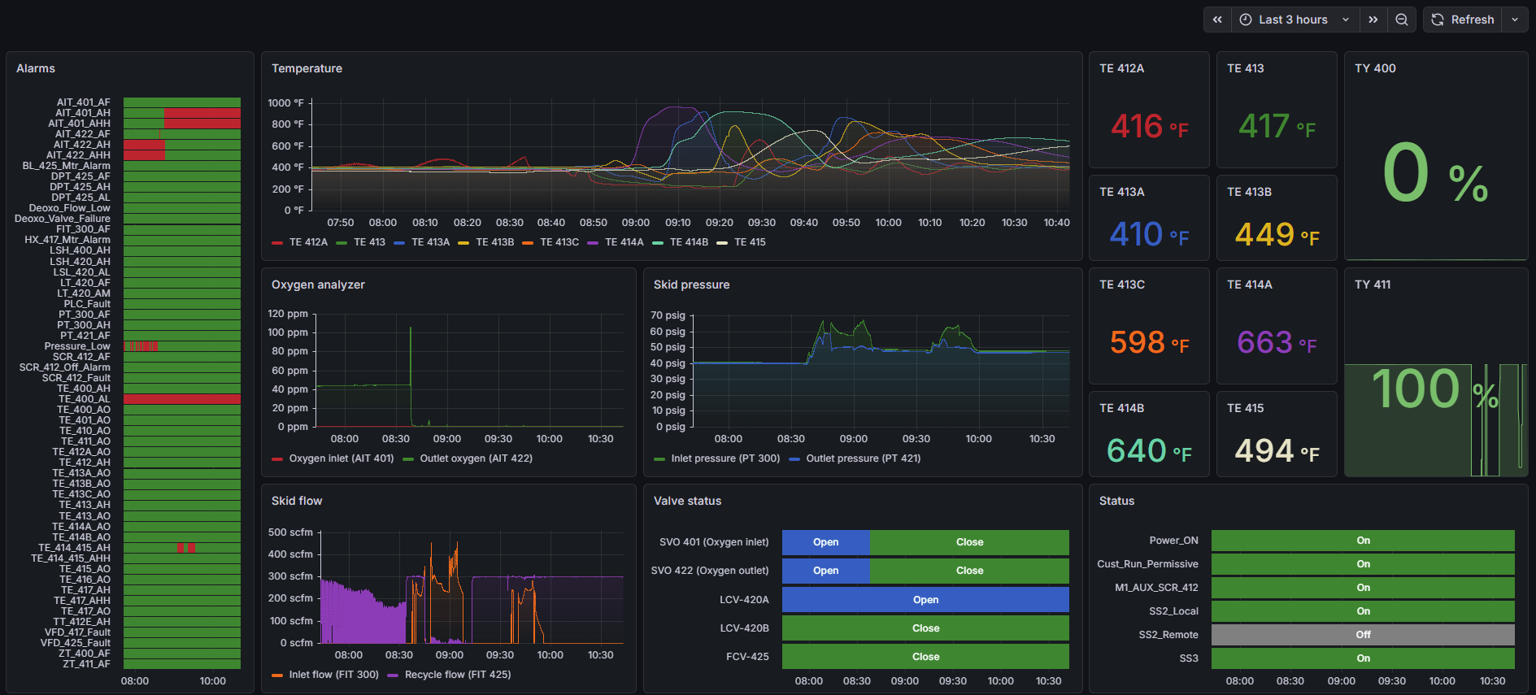Click the TE 414B color swatch in legend

658,242
